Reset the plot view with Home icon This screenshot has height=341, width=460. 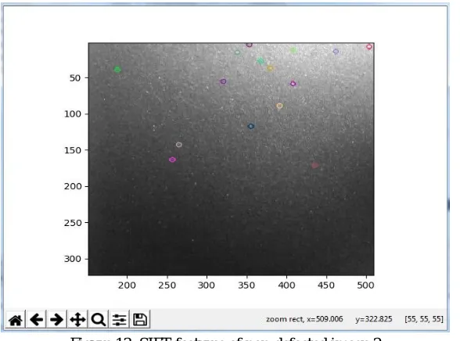16,319
